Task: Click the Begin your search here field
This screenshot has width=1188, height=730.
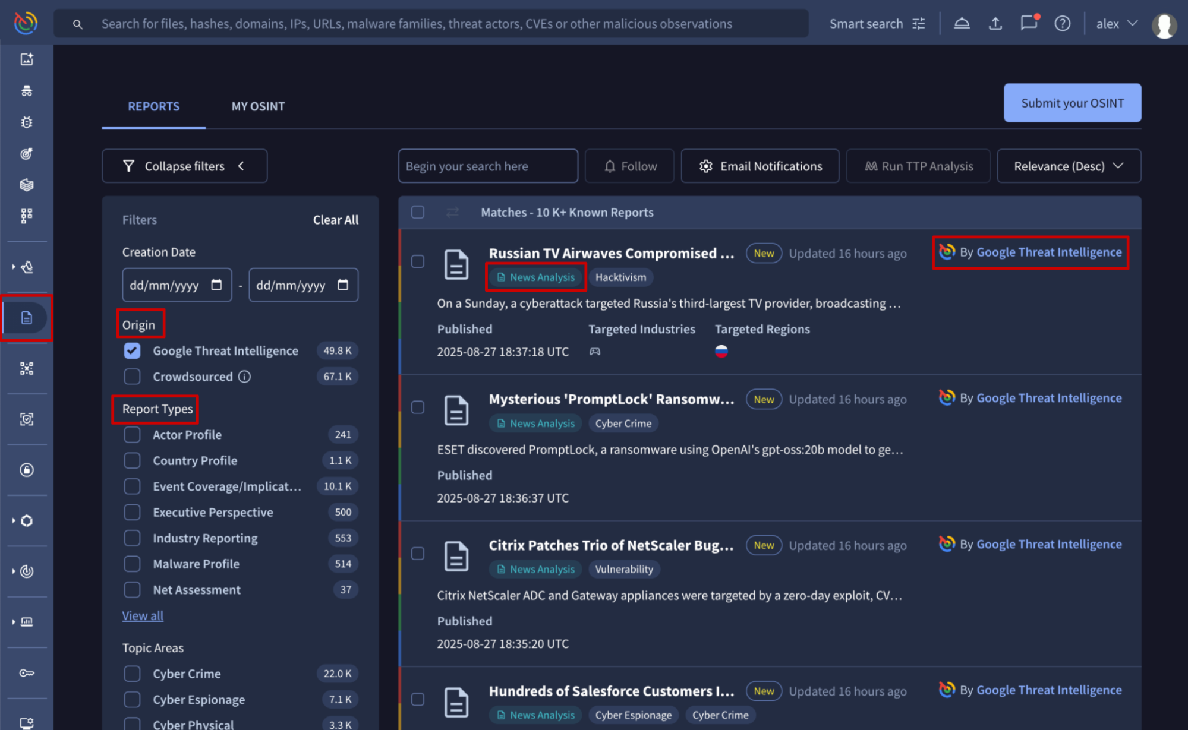Action: pyautogui.click(x=487, y=166)
